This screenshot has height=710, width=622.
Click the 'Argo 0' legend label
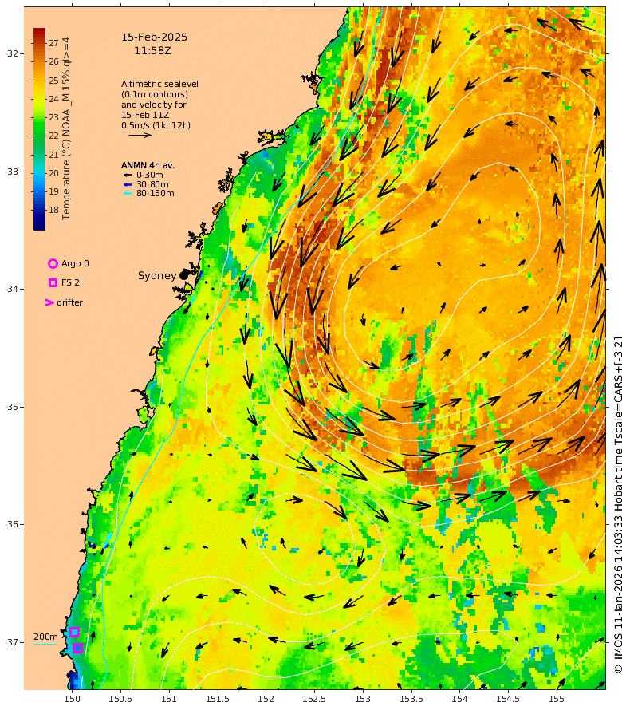[75, 263]
